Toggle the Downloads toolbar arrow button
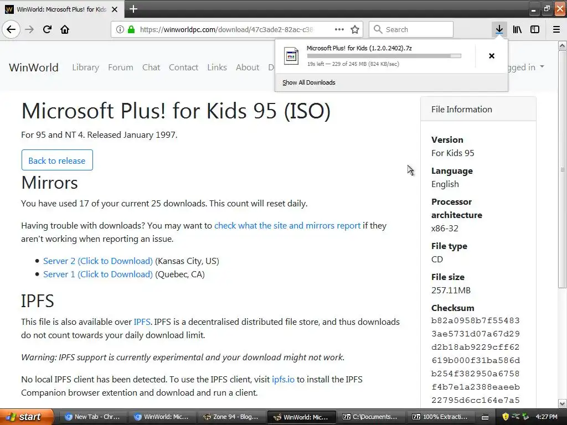The image size is (567, 425). pos(499,29)
